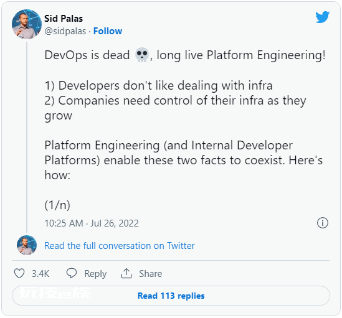The height and width of the screenshot is (318, 342).
Task: Open Sid Palas's large profile avatar
Action: tap(27, 24)
